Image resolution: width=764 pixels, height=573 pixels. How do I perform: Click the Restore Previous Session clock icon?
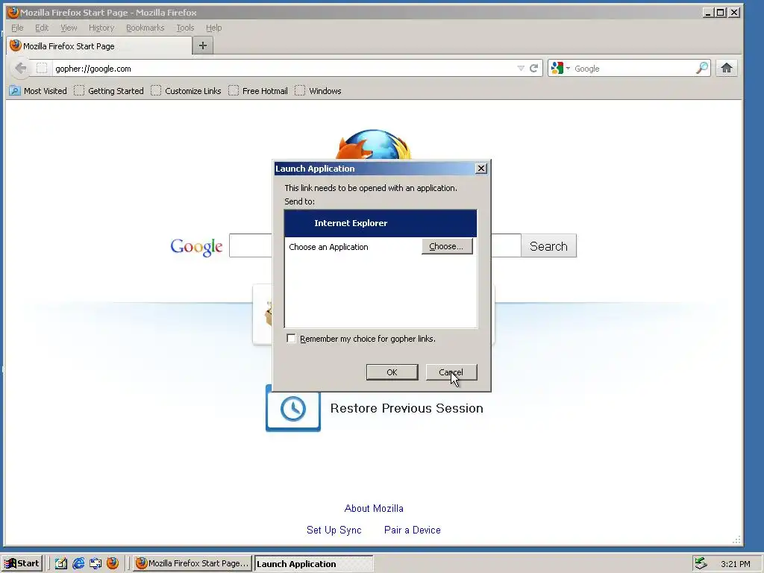(292, 408)
